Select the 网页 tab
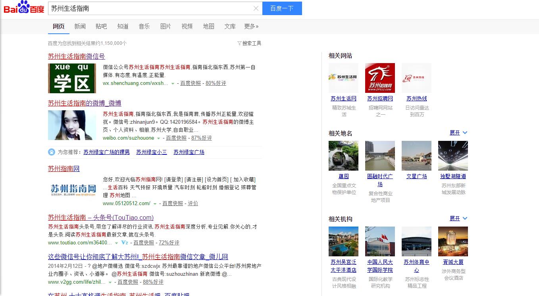 point(58,26)
